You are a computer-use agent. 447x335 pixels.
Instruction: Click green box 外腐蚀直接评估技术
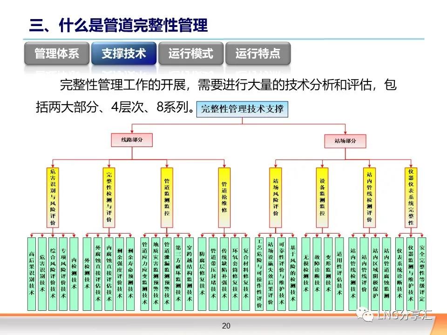point(98,274)
